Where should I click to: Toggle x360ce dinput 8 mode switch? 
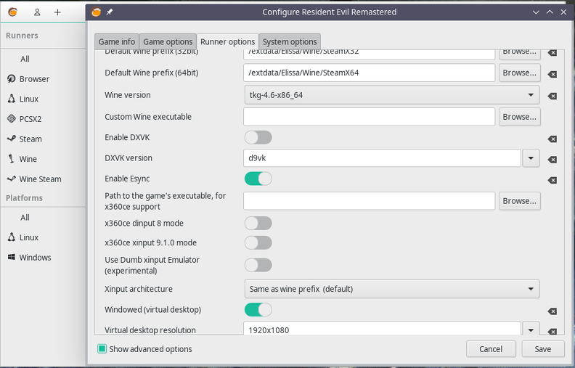click(x=258, y=224)
